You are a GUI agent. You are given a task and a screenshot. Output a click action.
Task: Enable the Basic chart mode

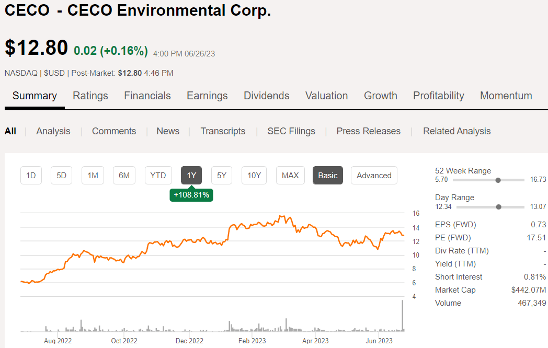tap(327, 175)
